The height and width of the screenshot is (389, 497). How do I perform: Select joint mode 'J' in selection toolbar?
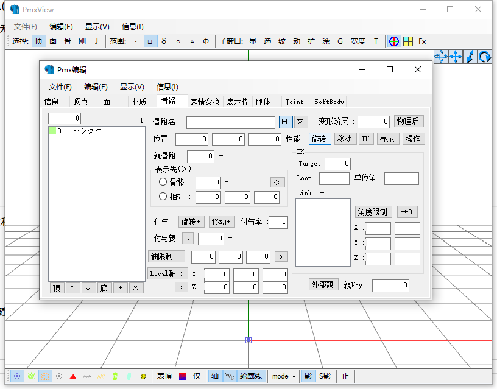tap(96, 41)
